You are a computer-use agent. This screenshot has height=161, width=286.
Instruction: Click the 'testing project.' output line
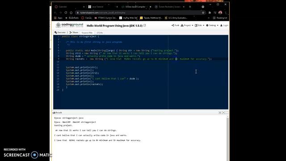63,125
